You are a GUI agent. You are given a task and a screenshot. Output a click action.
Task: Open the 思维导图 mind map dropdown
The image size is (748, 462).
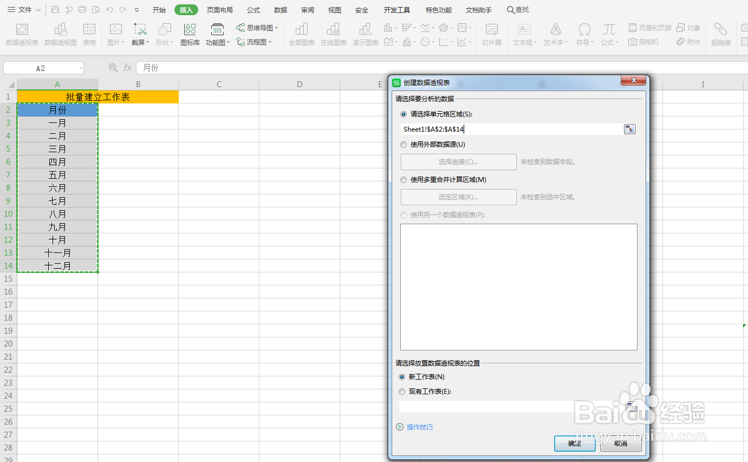tap(277, 28)
